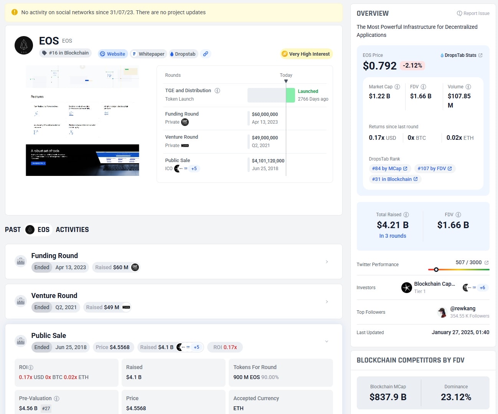498x414 pixels.
Task: Click the green Launched timeline bar
Action: (290, 95)
